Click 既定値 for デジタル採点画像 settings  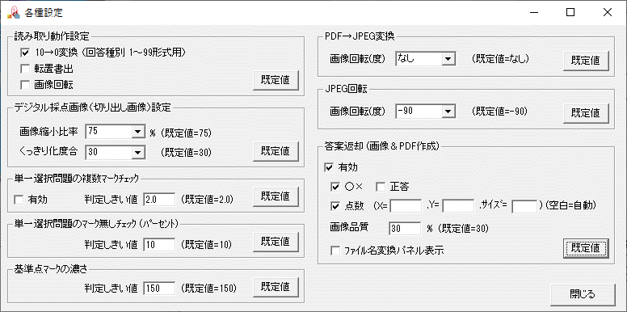pyautogui.click(x=276, y=151)
